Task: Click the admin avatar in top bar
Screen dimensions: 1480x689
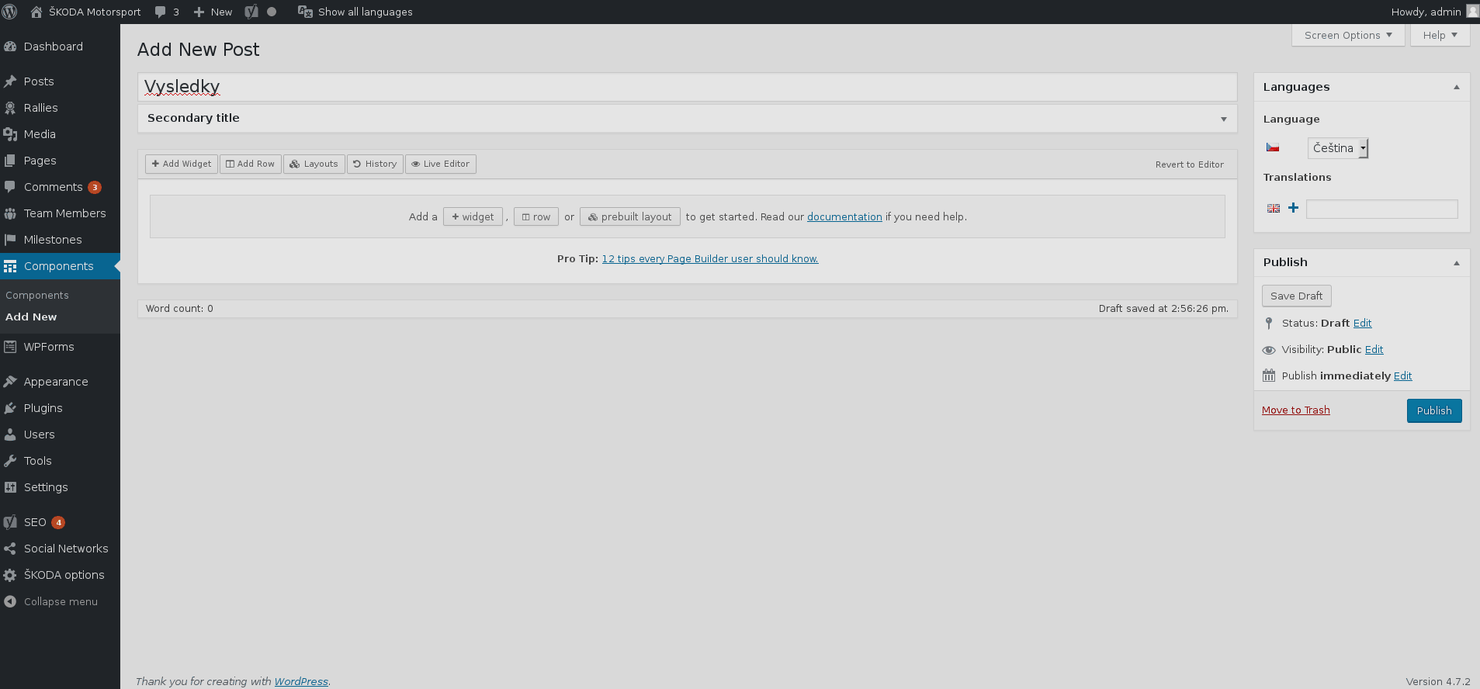Action: (x=1472, y=11)
